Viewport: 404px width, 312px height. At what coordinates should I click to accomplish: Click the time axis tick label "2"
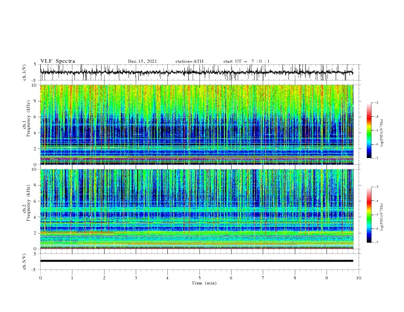[104, 278]
